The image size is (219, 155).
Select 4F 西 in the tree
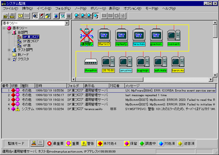27,45
